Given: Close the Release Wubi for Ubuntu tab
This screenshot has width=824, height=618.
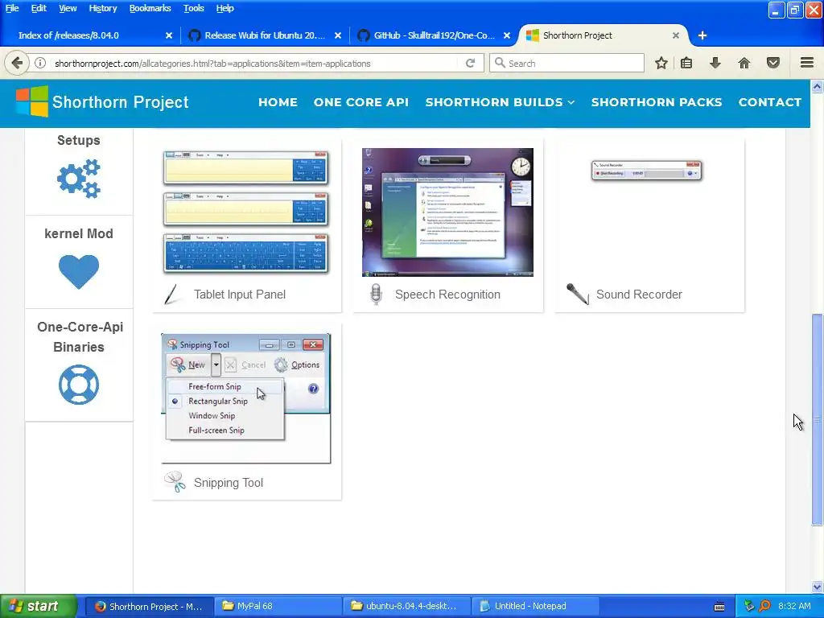Looking at the screenshot, I should pyautogui.click(x=338, y=35).
